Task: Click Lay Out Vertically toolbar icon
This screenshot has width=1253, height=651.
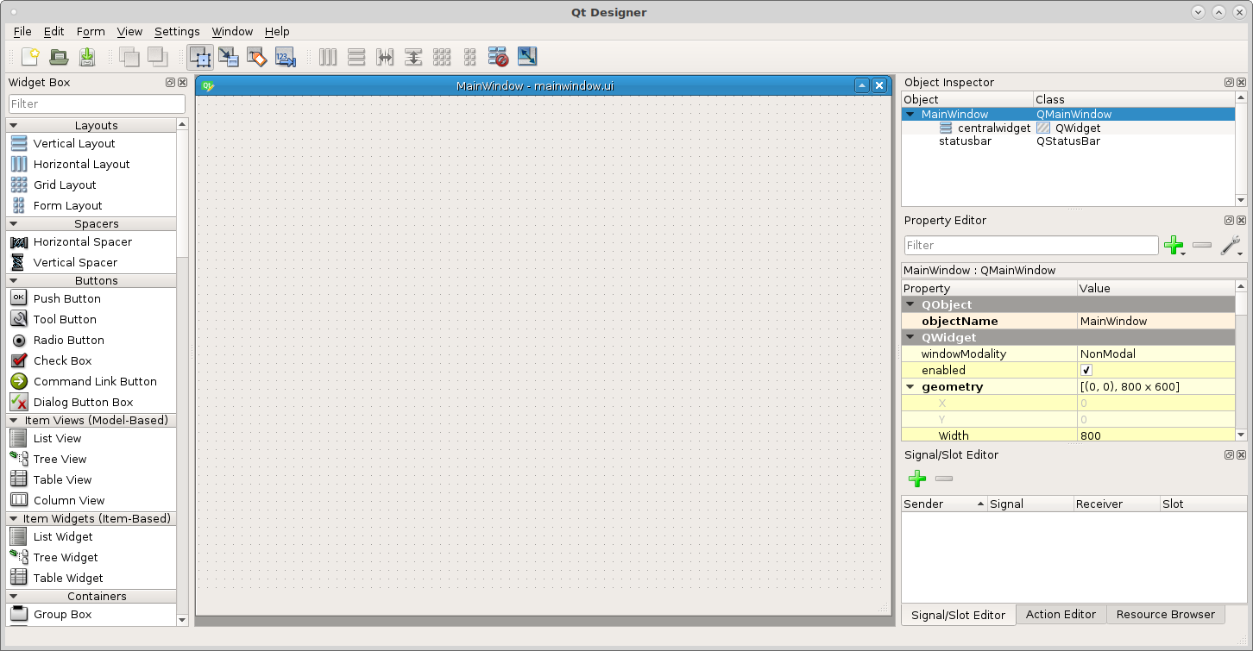Action: [356, 57]
